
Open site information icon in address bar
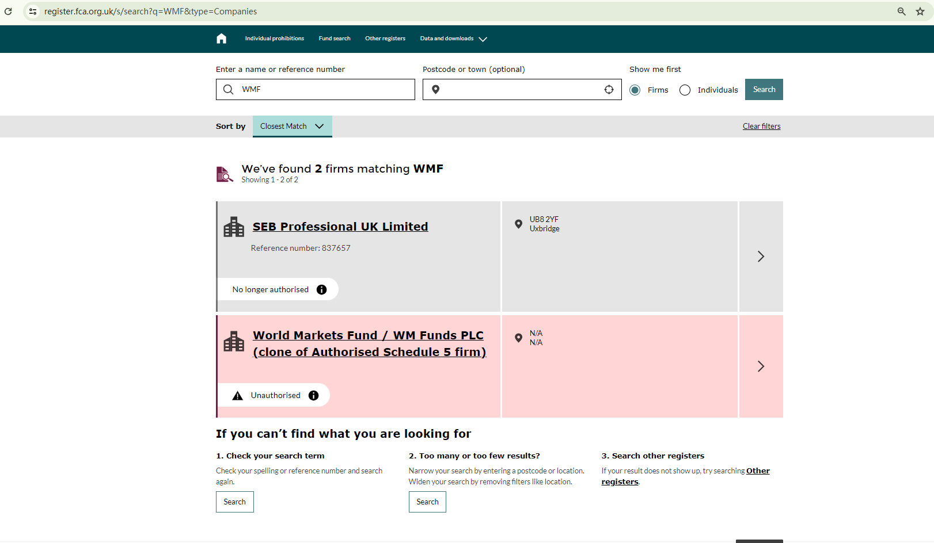33,12
